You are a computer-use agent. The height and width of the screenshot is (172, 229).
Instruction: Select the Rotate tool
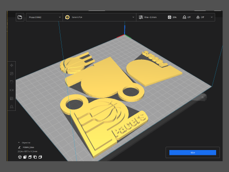(x=11, y=82)
